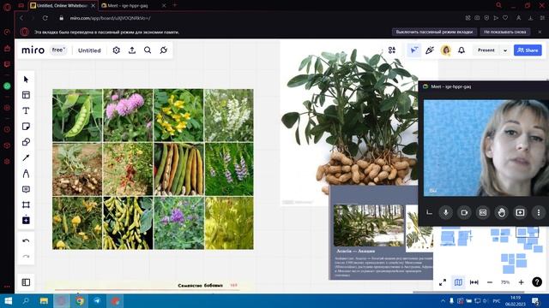The height and width of the screenshot is (308, 549).
Task: Select the Connection line tool
Action: (26, 157)
